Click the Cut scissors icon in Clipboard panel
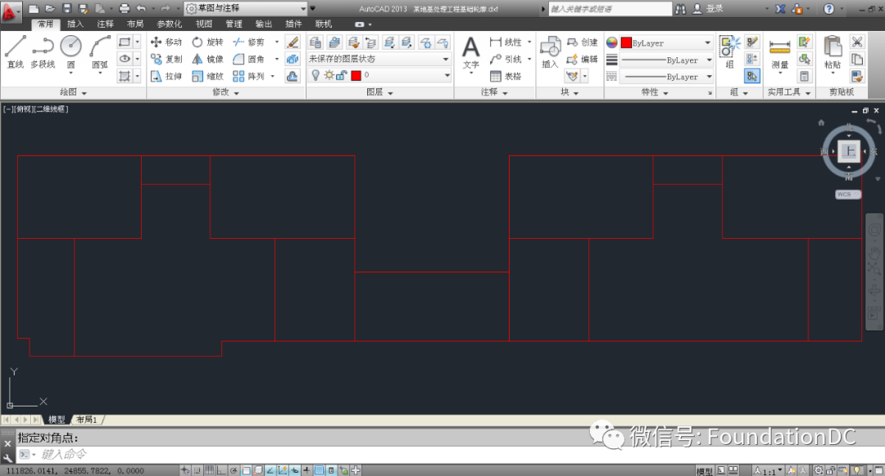 [857, 43]
